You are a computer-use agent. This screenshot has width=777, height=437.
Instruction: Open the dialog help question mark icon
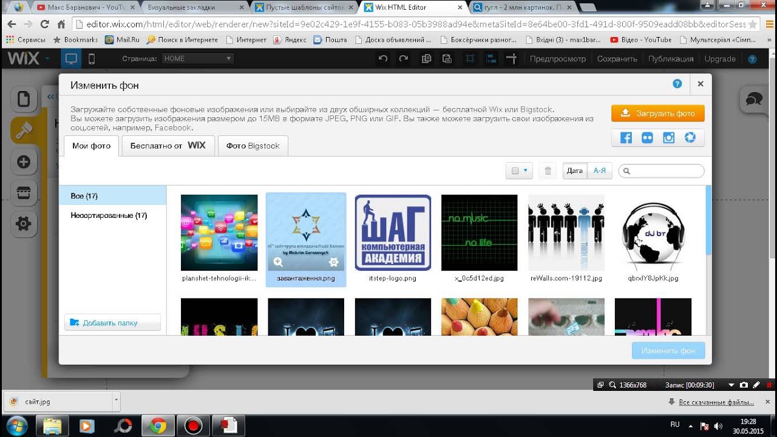point(677,84)
